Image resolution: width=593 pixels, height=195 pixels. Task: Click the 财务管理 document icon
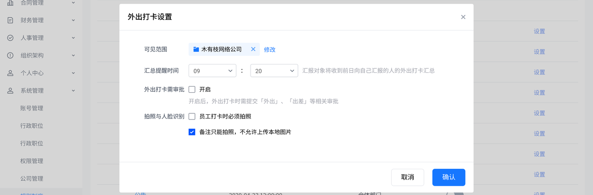pos(10,20)
